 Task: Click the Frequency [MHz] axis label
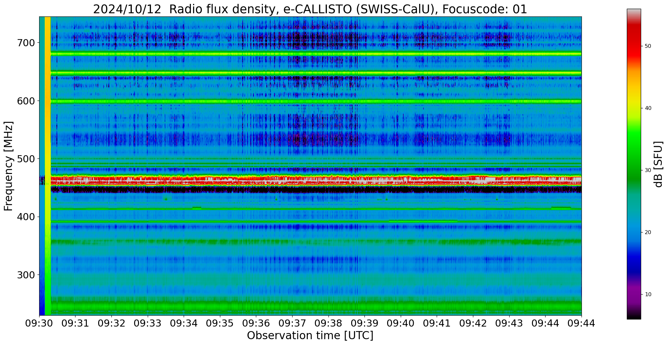click(x=8, y=166)
